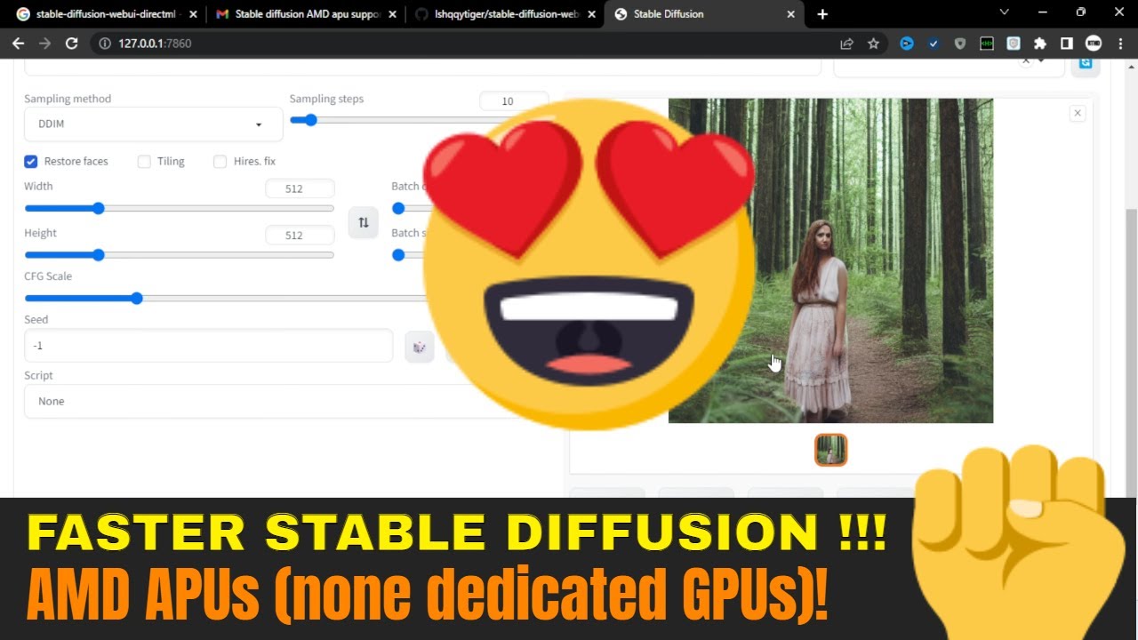Uncheck Restore faces
This screenshot has height=640, width=1138.
coord(31,161)
